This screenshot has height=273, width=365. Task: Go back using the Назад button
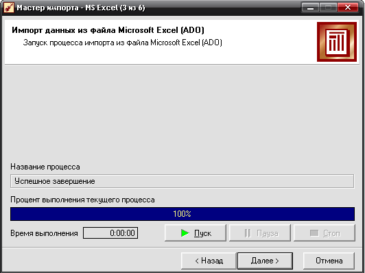click(209, 261)
